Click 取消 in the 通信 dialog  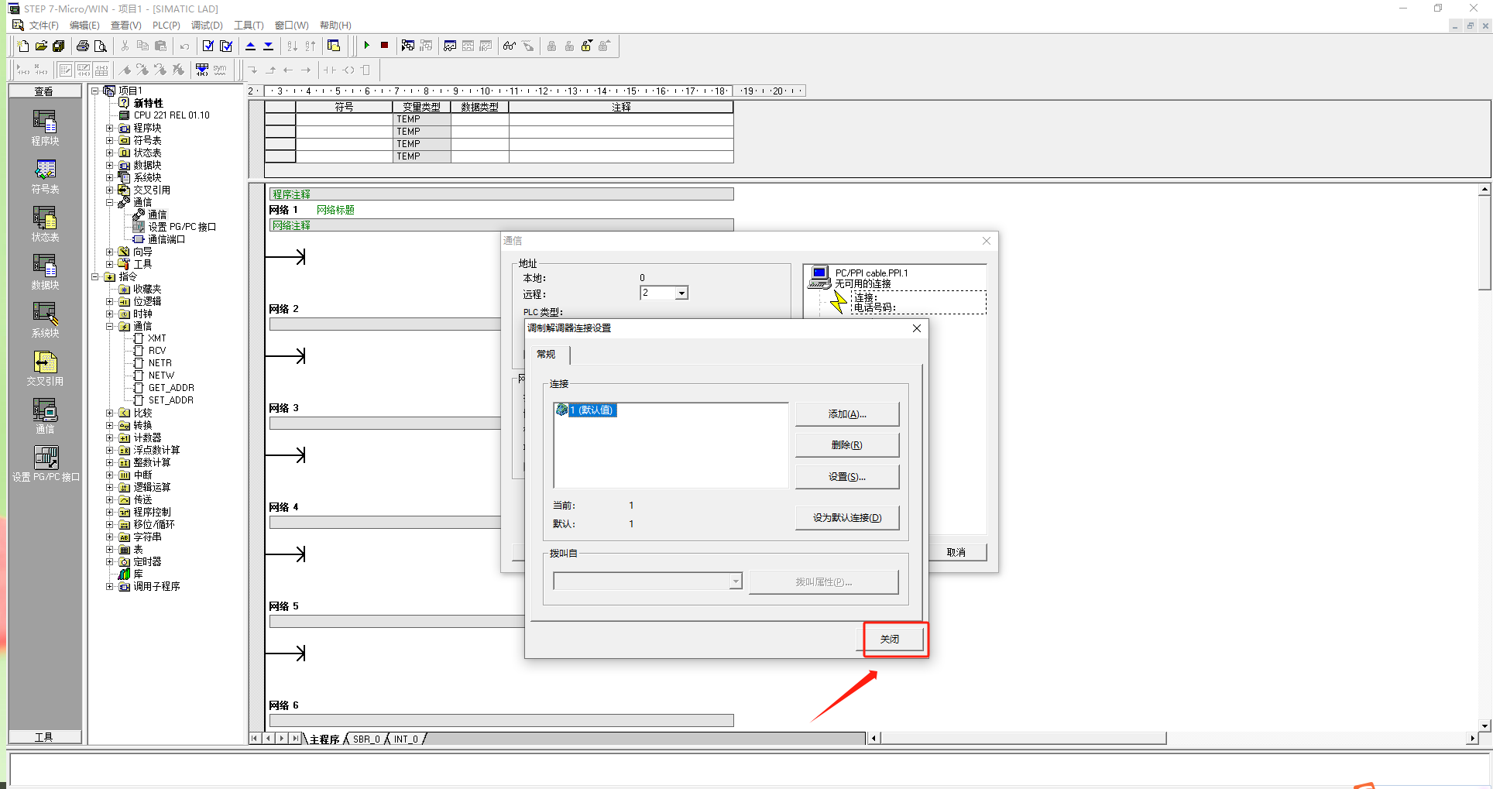click(x=957, y=552)
